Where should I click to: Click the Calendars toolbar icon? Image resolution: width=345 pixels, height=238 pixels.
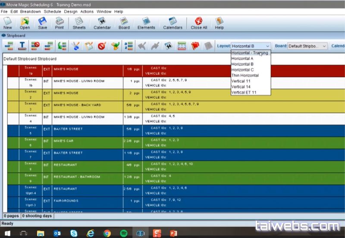pyautogui.click(x=172, y=23)
